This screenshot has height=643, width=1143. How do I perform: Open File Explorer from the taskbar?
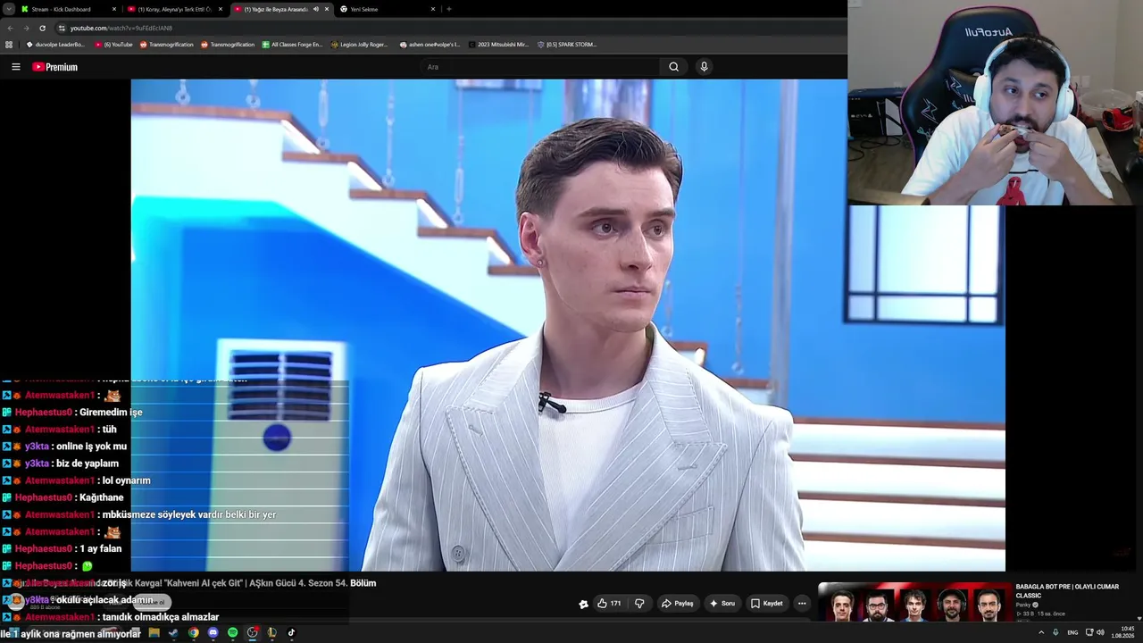click(x=154, y=632)
